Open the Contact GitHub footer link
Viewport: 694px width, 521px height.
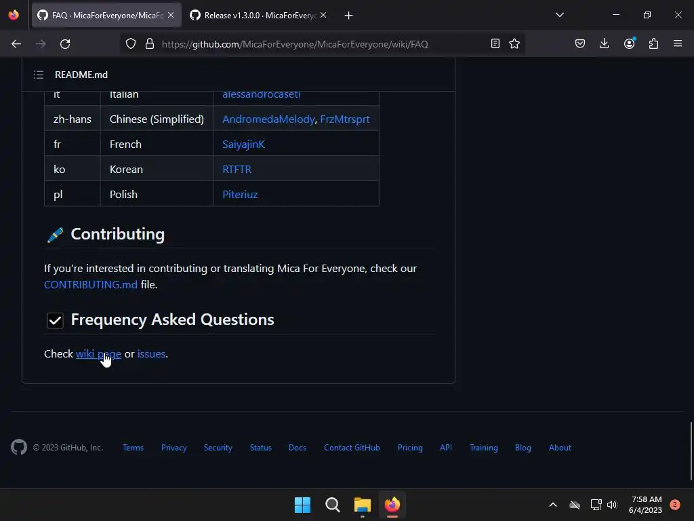pyautogui.click(x=352, y=448)
